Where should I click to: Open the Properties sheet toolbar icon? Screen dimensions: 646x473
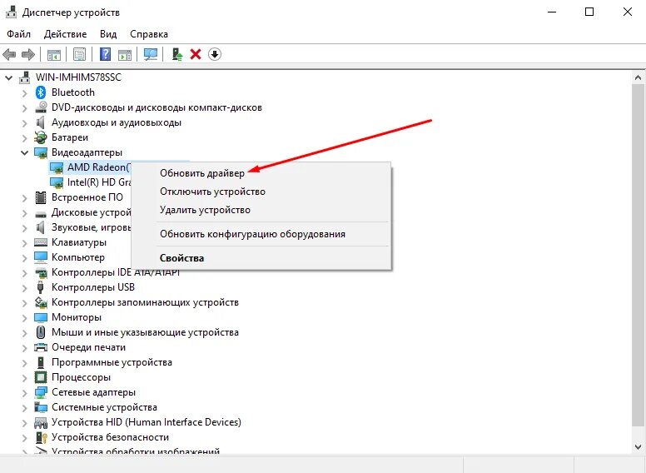80,54
